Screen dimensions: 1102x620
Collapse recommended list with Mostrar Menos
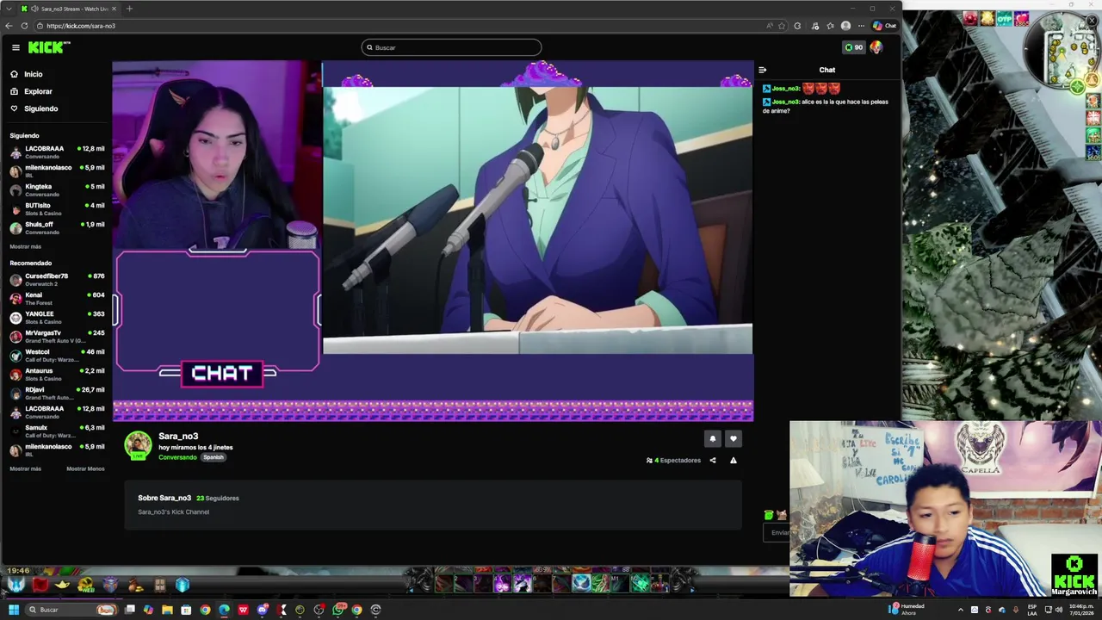[85, 468]
